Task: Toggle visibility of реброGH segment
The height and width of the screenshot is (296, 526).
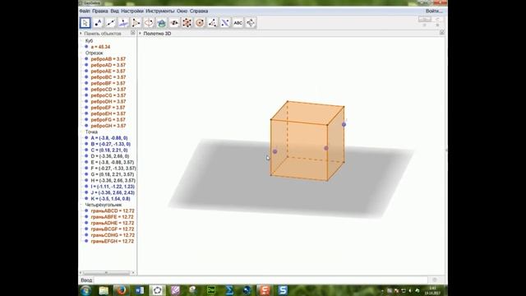Action: pyautogui.click(x=86, y=126)
